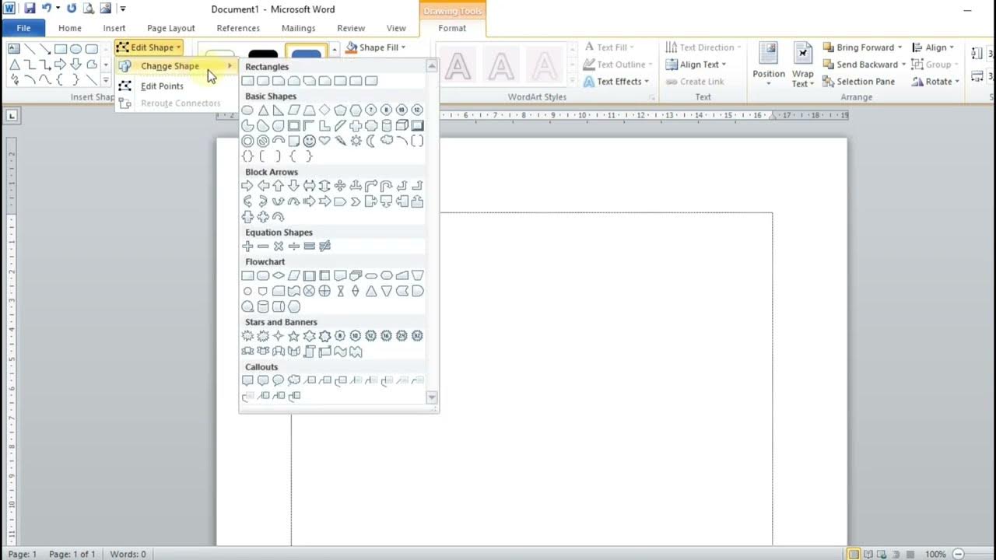Viewport: 996px width, 560px height.
Task: Choose the moon shape
Action: point(371,141)
